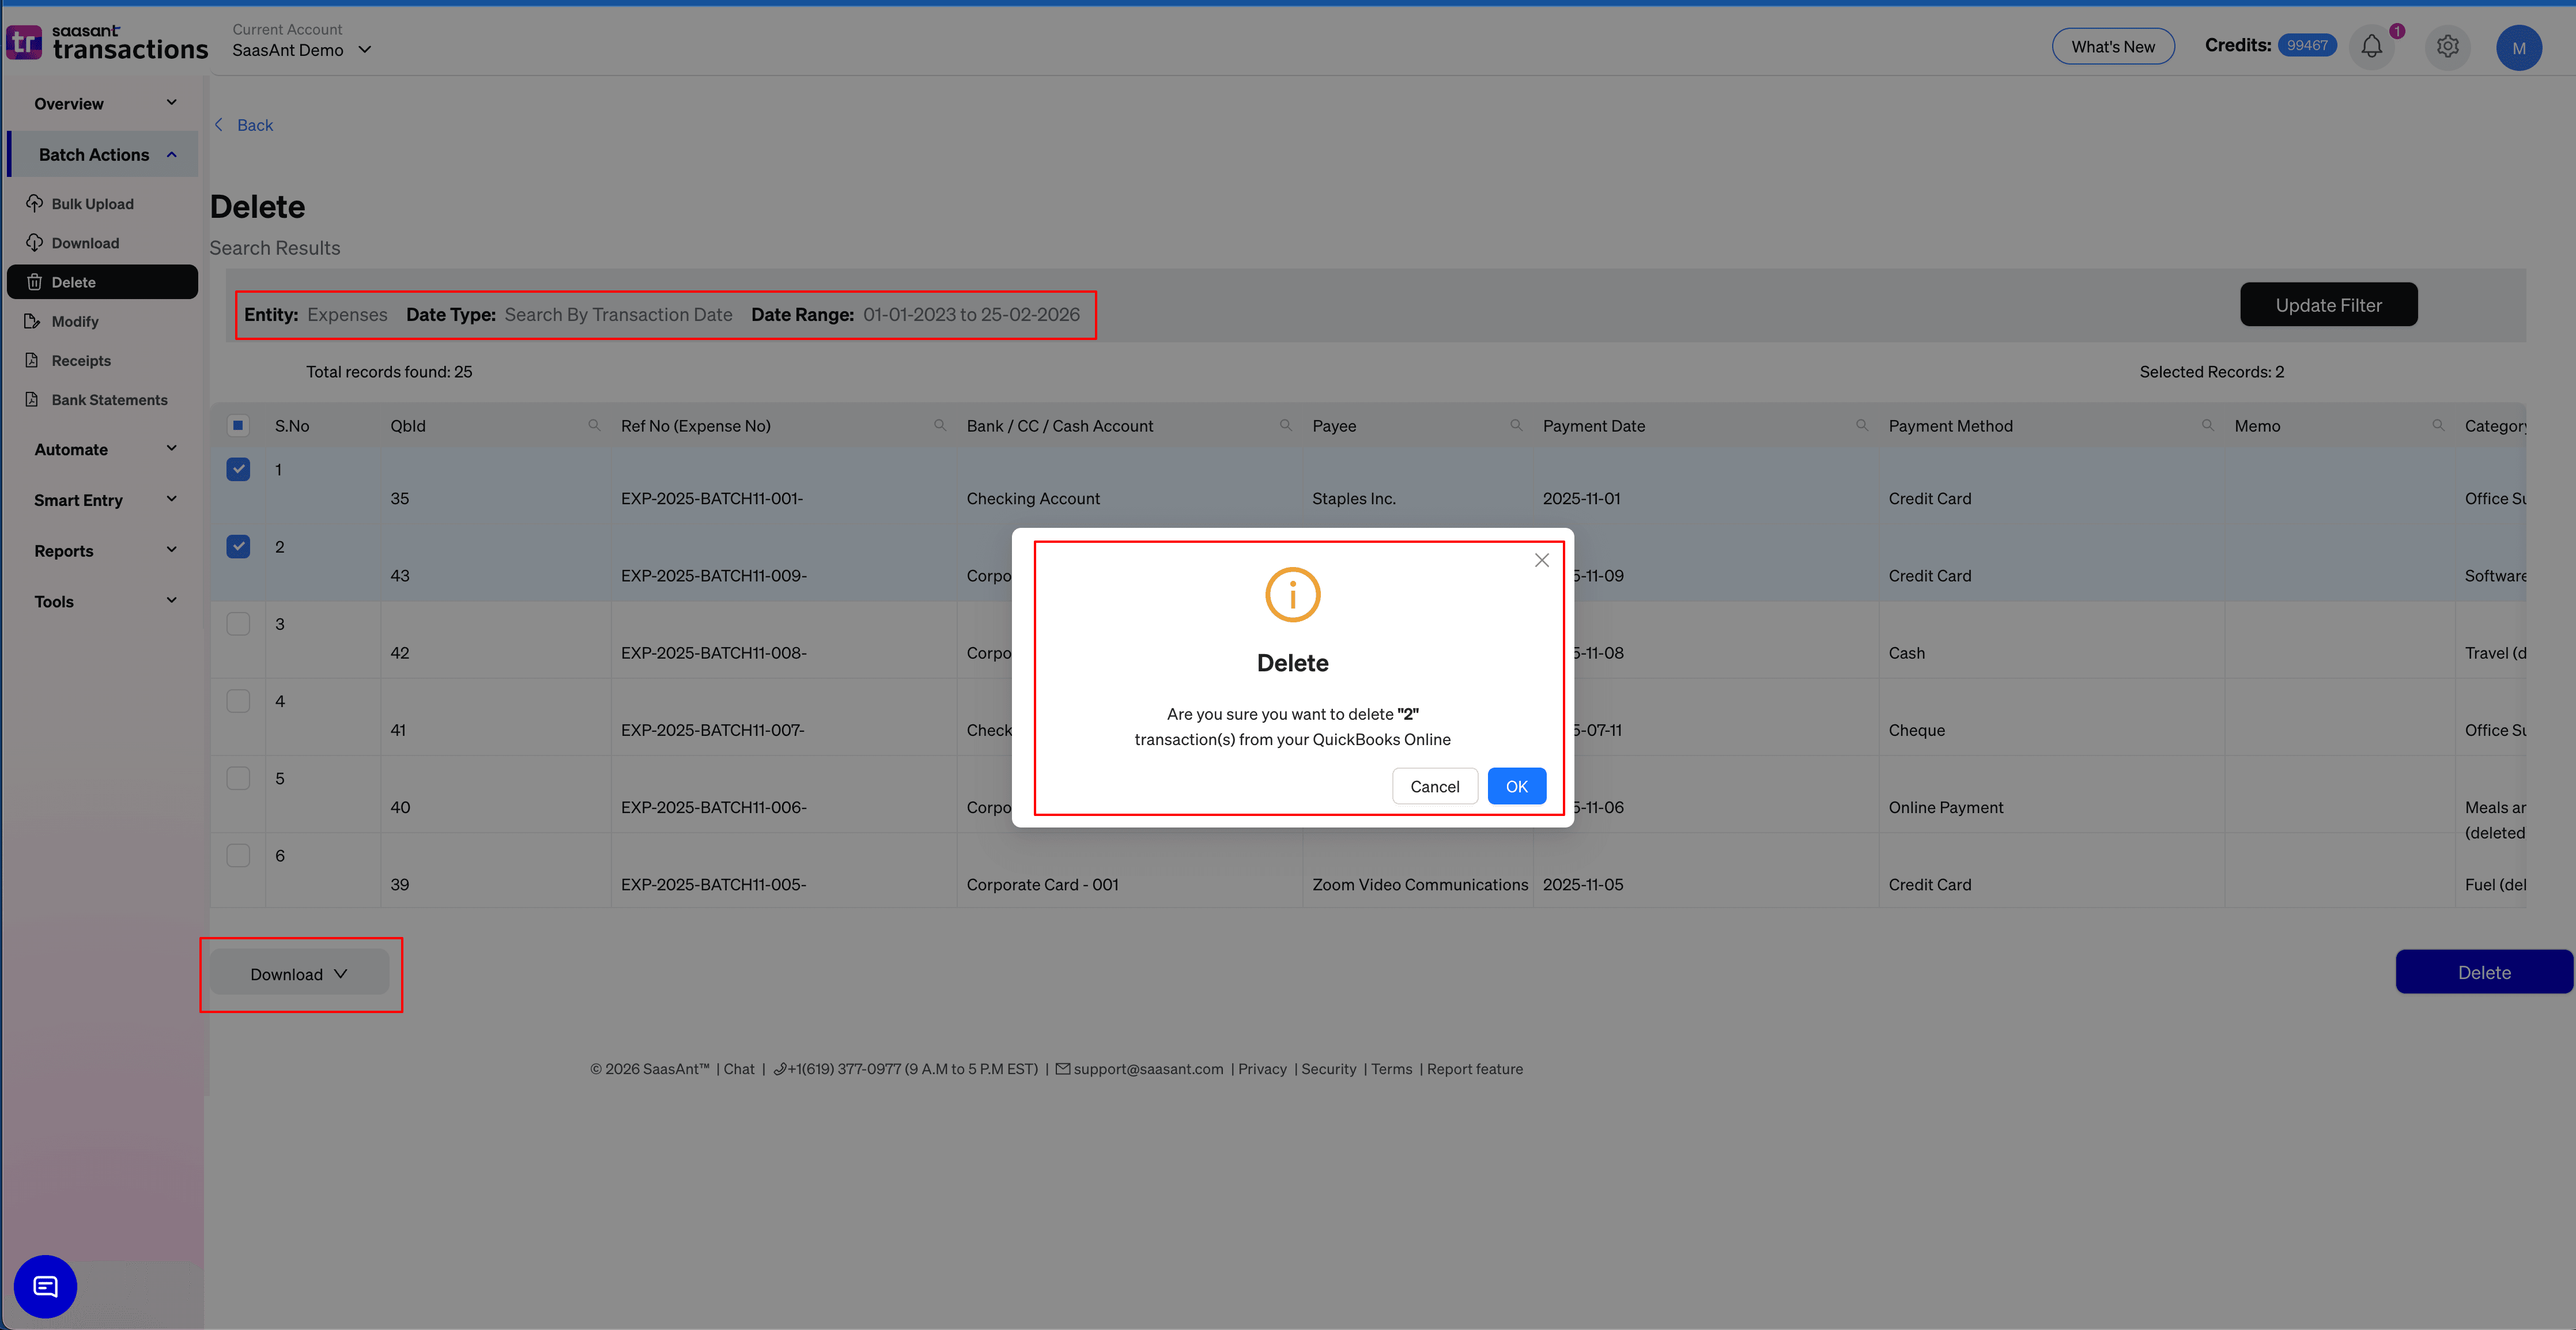Expand the Download button dropdown
This screenshot has height=1330, width=2576.
pos(341,973)
